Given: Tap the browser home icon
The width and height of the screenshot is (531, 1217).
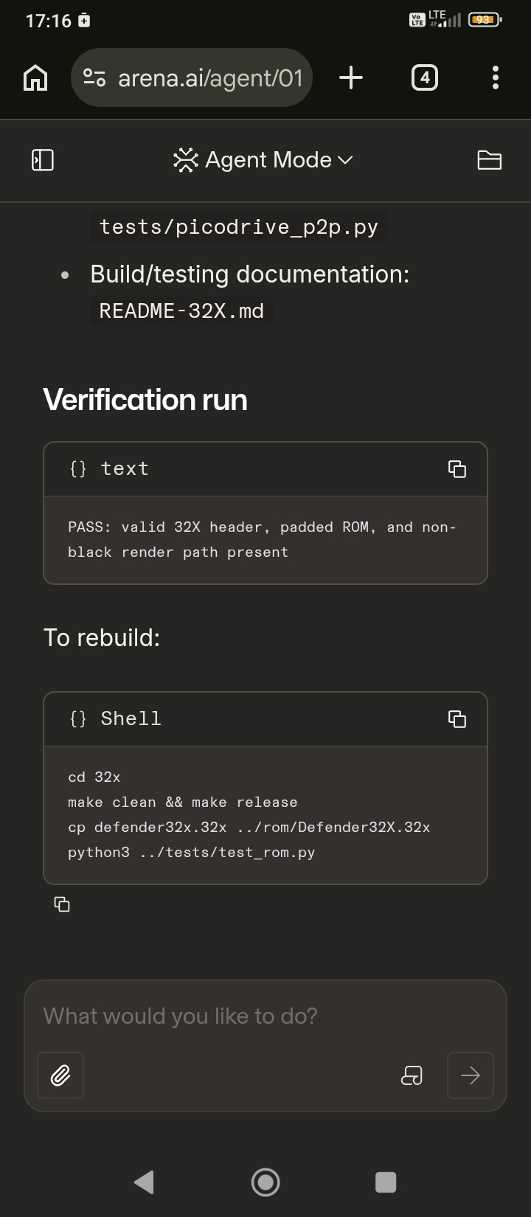Looking at the screenshot, I should pos(35,77).
